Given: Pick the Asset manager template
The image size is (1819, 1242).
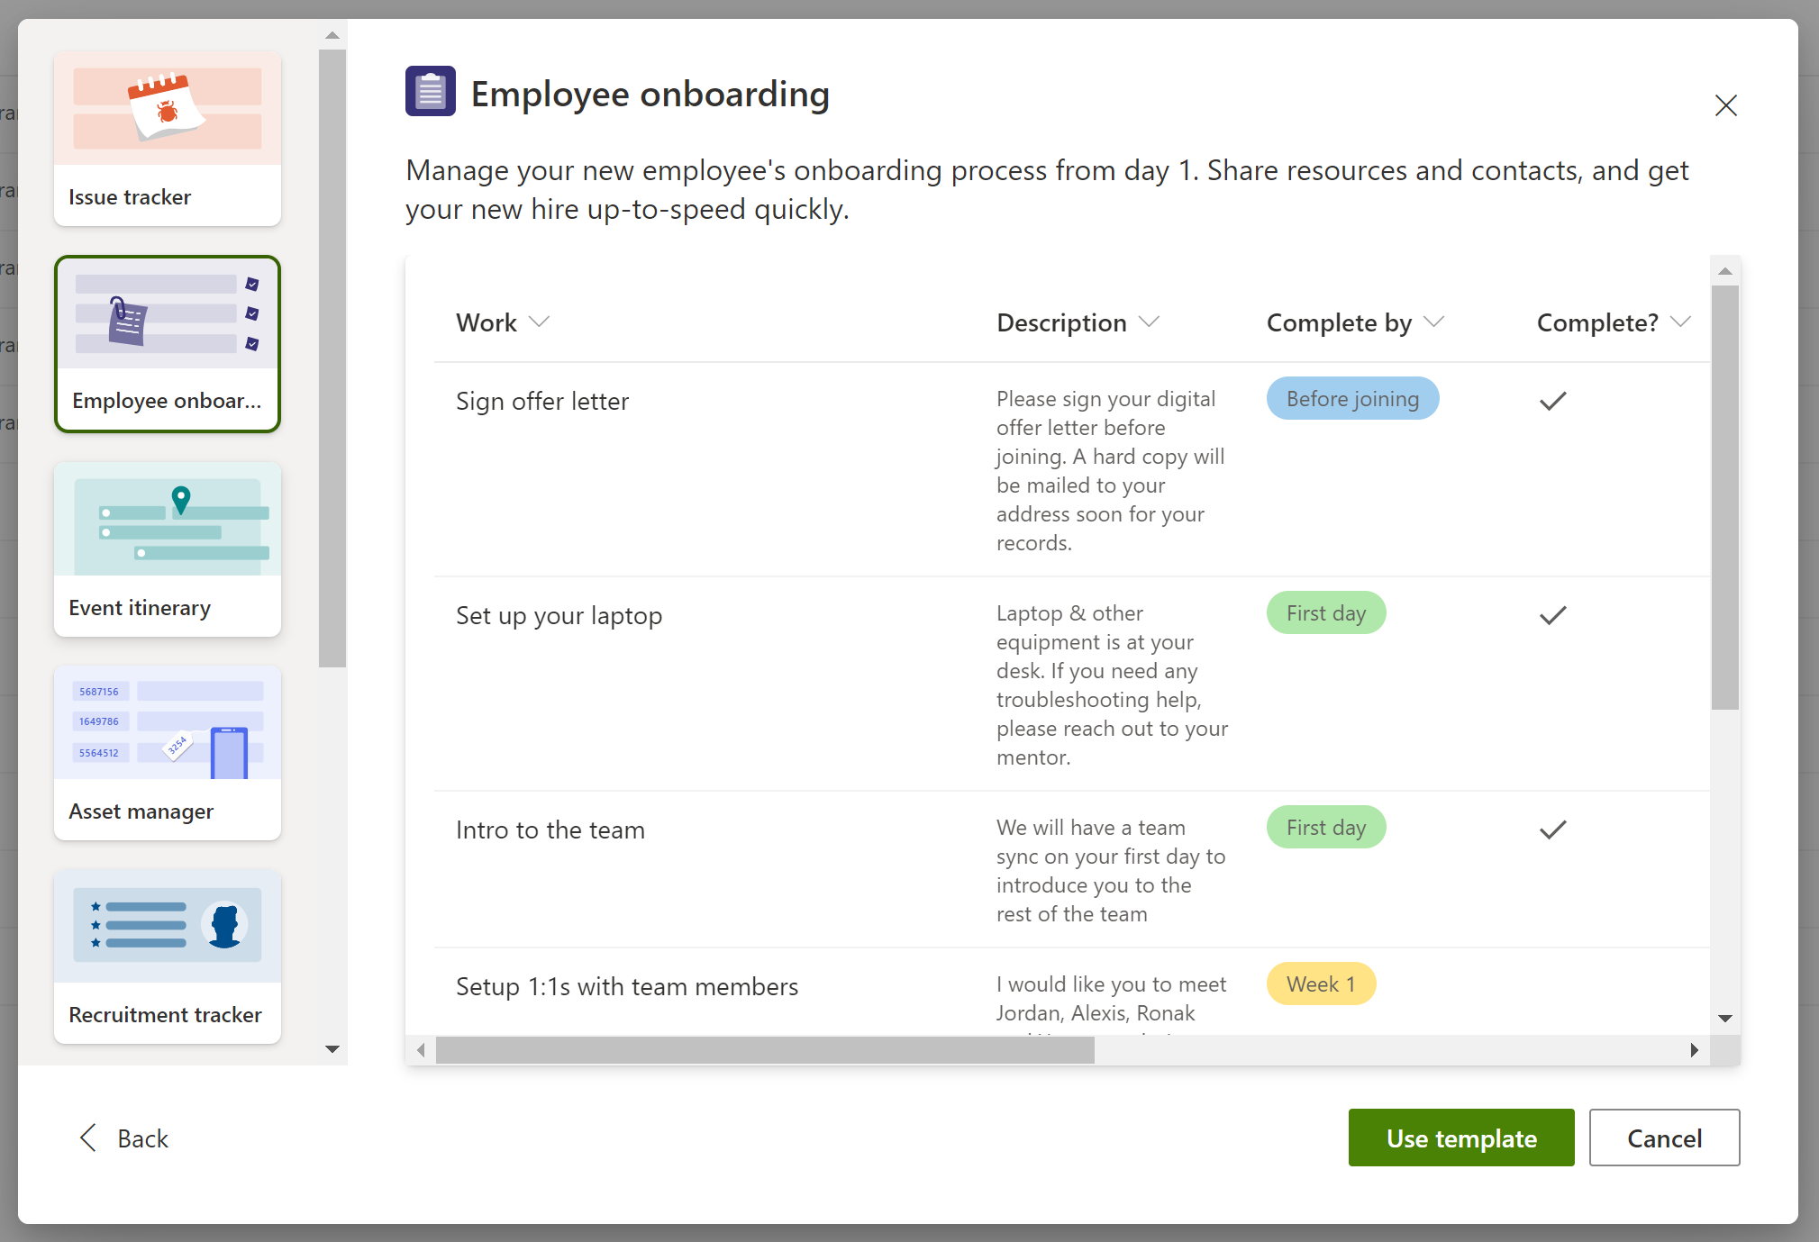Looking at the screenshot, I should pyautogui.click(x=168, y=752).
